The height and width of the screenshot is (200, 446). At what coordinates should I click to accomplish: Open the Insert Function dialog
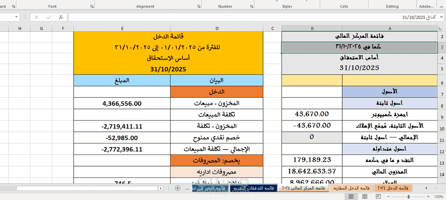[61, 17]
